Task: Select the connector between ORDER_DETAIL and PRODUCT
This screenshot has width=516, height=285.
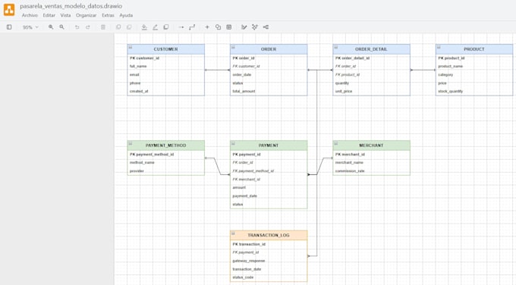Action: 423,70
